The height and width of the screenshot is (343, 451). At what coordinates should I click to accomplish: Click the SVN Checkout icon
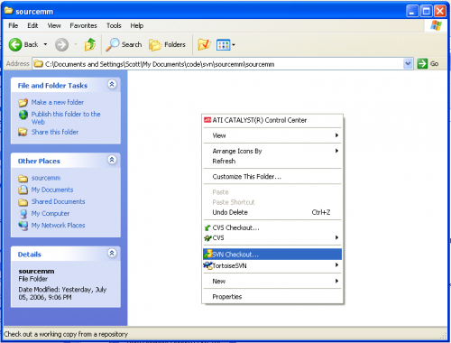(x=207, y=254)
